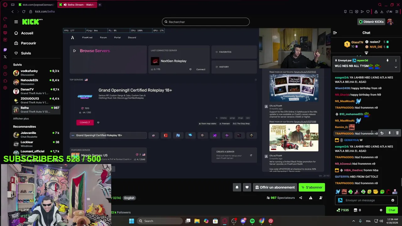This screenshot has width=402, height=226.
Task: Reply to TRAPPA0000 message
Action: pyautogui.click(x=382, y=133)
